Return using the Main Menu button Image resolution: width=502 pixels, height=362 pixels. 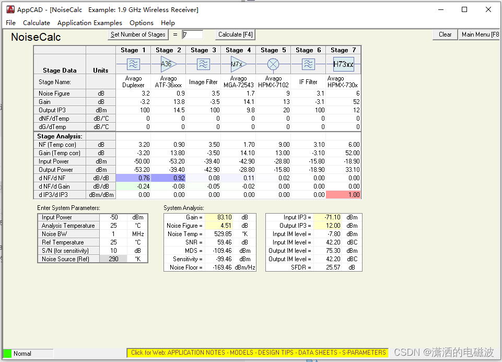point(480,34)
